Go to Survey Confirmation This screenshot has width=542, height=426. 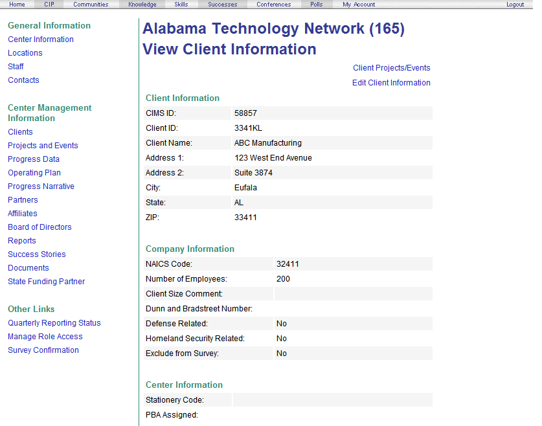(43, 350)
